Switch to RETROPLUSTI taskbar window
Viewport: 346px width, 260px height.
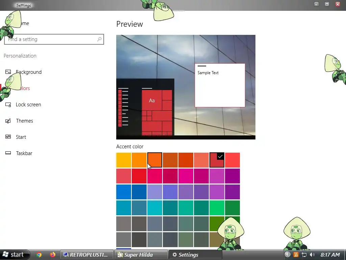pos(86,255)
